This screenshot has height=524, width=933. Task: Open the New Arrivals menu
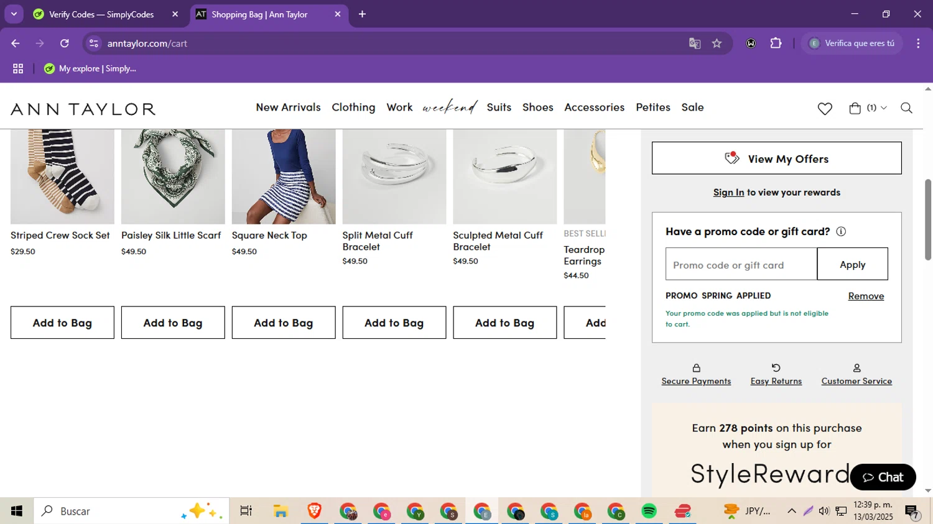(x=288, y=108)
